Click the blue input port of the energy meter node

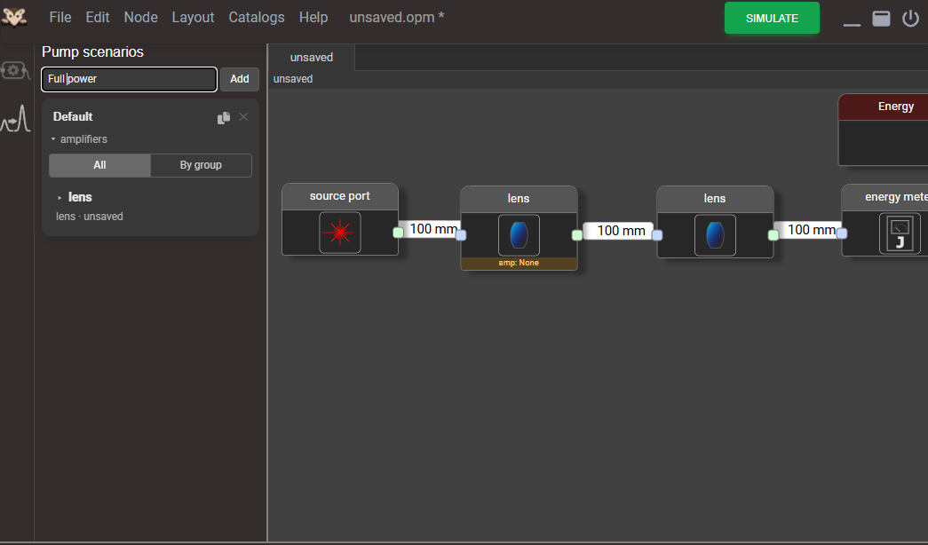point(842,233)
